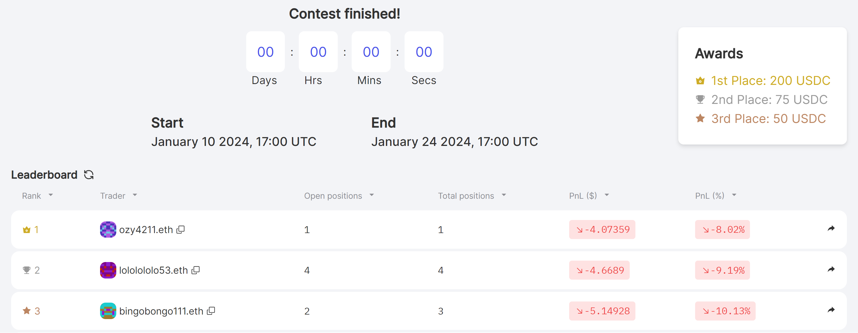The height and width of the screenshot is (333, 858).
Task: Refresh the leaderboard with the reload icon
Action: tap(89, 175)
